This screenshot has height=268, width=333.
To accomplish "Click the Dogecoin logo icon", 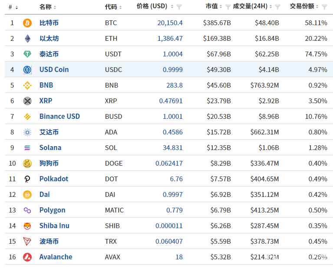I will coord(27,163).
